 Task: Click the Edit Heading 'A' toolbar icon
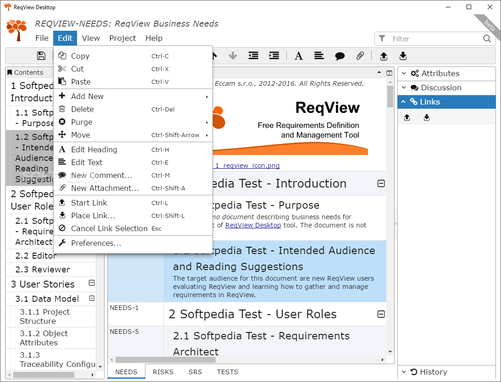(x=298, y=56)
